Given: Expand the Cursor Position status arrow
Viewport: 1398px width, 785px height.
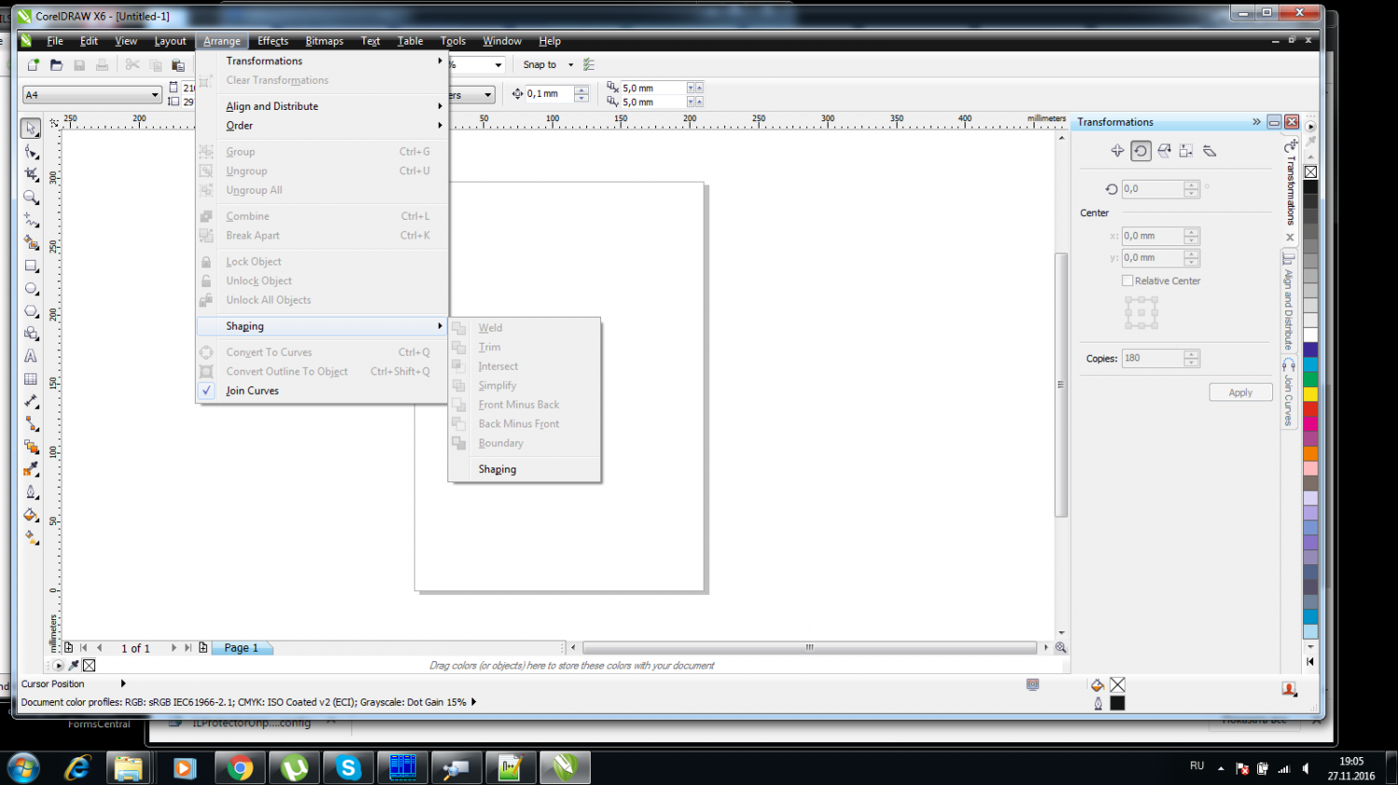Looking at the screenshot, I should (x=123, y=683).
